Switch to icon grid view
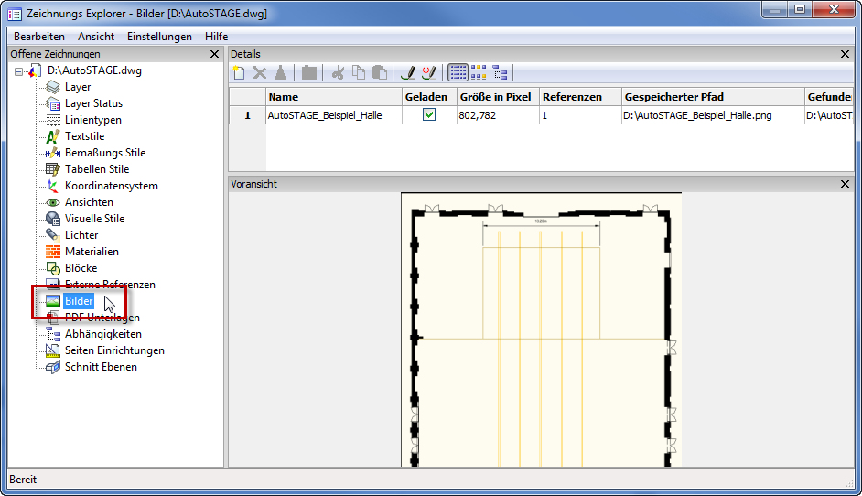 (x=479, y=72)
